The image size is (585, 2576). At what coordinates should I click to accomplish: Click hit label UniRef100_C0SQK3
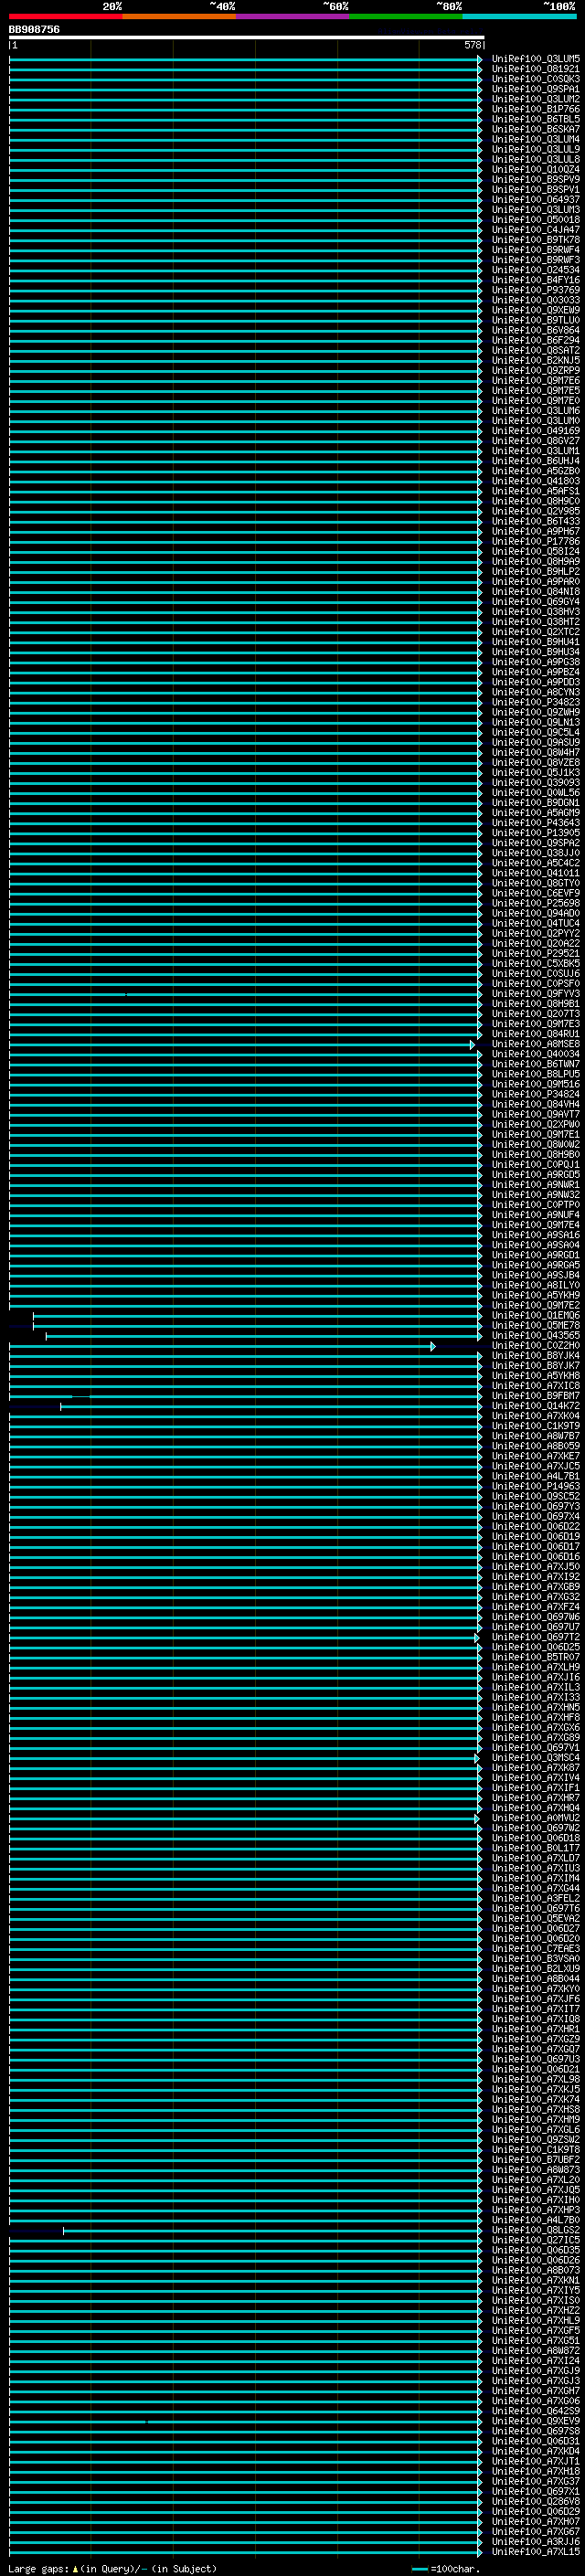click(x=535, y=79)
